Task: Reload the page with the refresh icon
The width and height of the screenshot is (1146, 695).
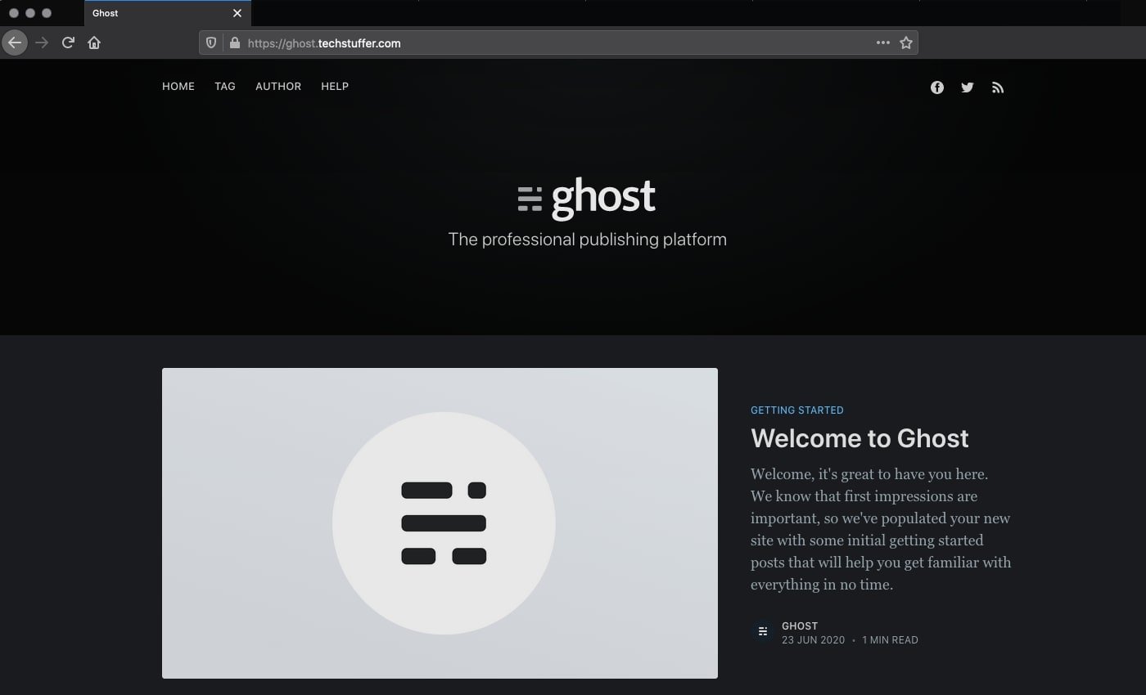Action: [68, 43]
